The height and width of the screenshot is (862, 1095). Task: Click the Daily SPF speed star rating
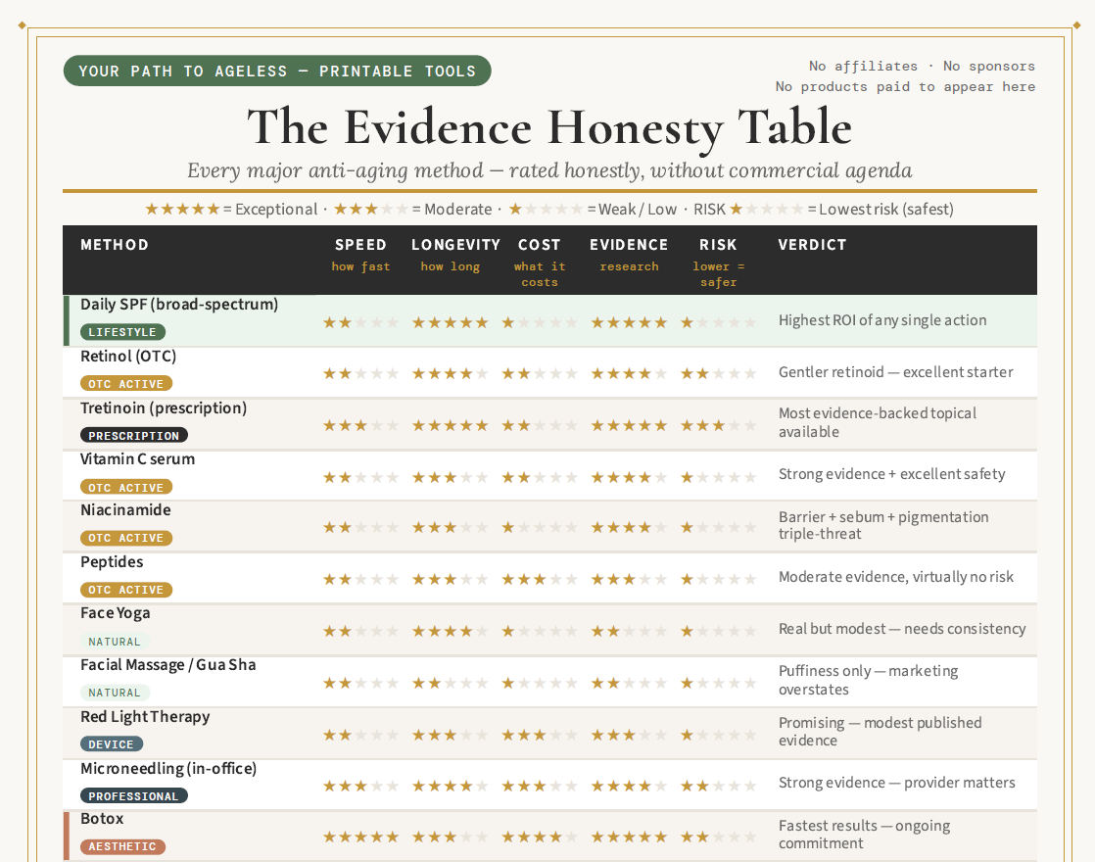pos(360,322)
